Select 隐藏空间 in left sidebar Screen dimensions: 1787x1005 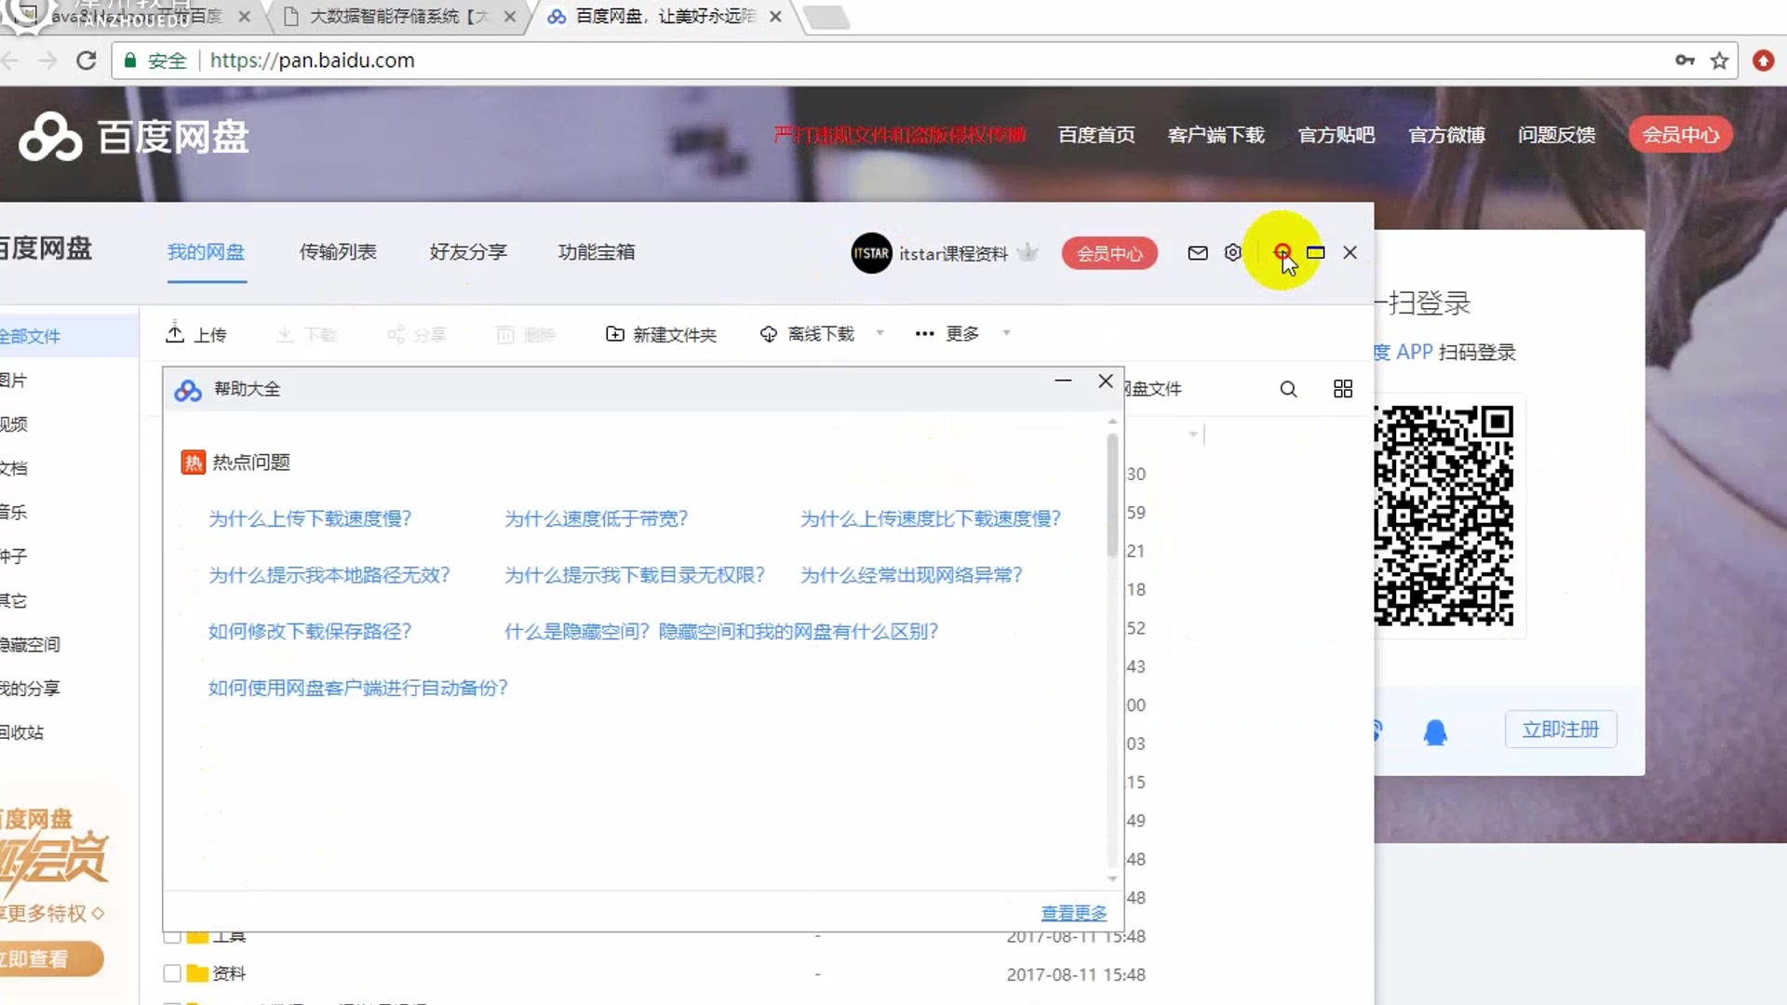click(30, 645)
